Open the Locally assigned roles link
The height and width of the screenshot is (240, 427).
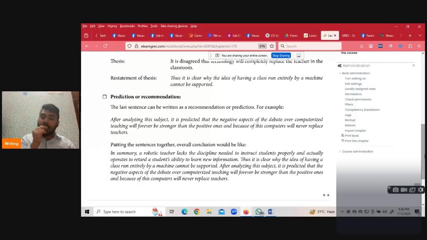click(x=360, y=89)
